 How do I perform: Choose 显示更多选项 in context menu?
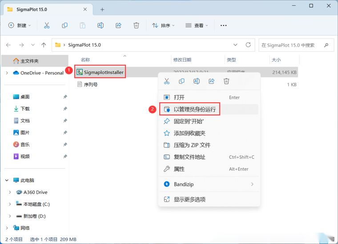point(209,199)
